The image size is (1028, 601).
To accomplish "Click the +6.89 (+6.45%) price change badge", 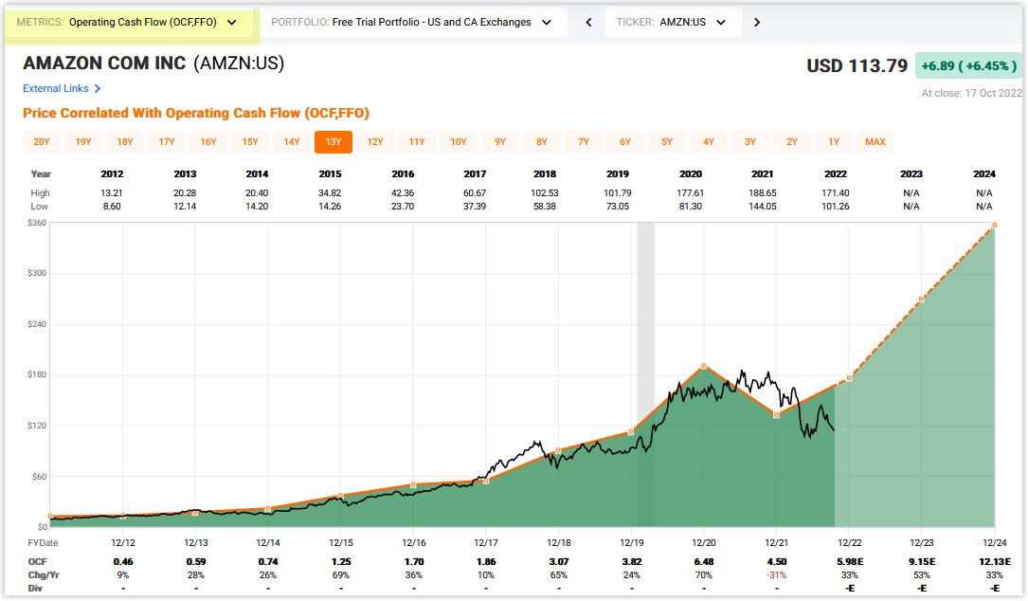I will click(x=968, y=65).
